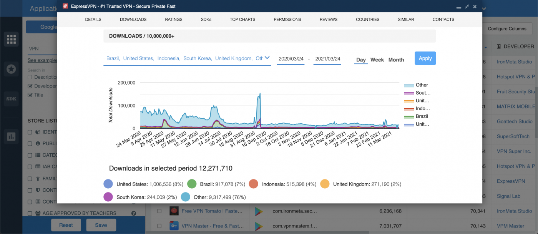Viewport: 538px width, 234px height.
Task: Open the bar chart analytics sidebar icon
Action: (x=11, y=136)
